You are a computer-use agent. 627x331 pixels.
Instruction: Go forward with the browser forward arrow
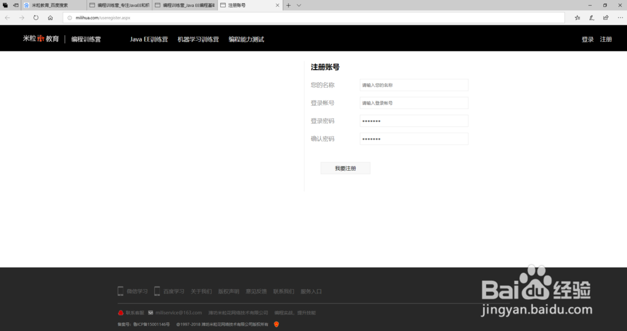tap(21, 18)
